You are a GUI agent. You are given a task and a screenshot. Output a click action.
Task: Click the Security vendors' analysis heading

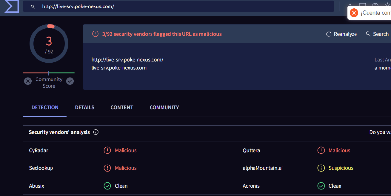59,132
